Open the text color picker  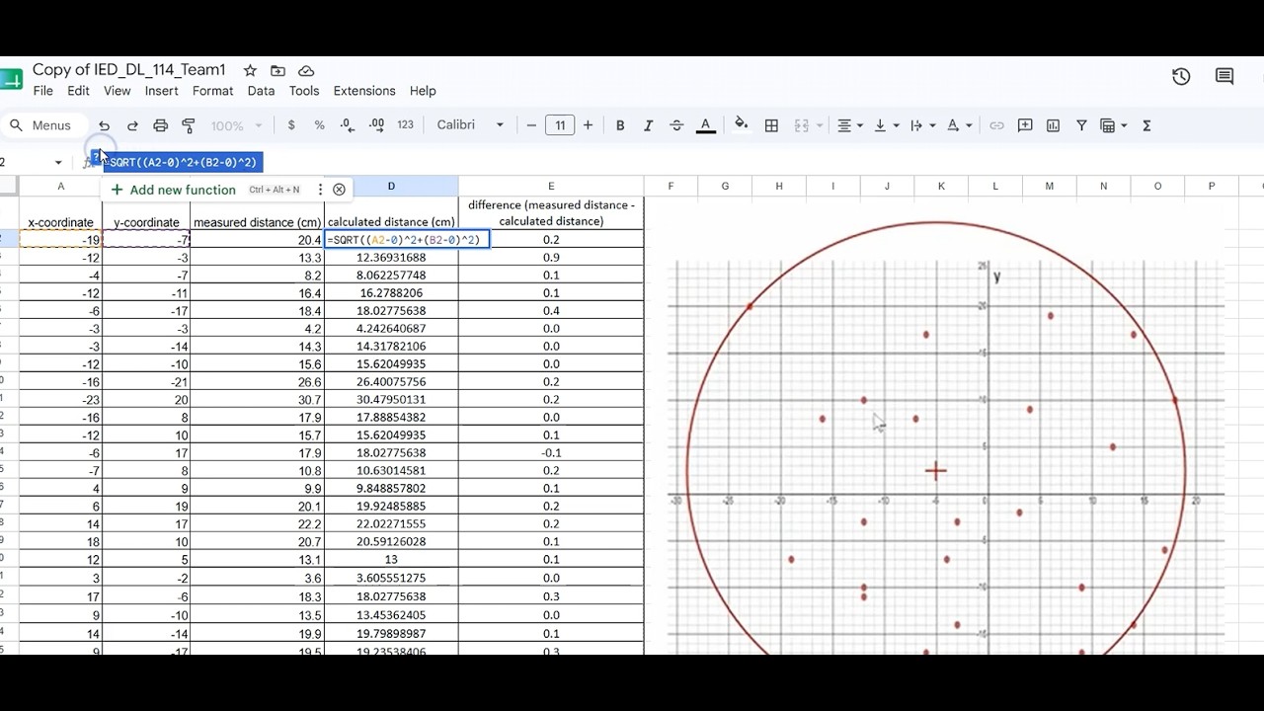click(x=705, y=125)
